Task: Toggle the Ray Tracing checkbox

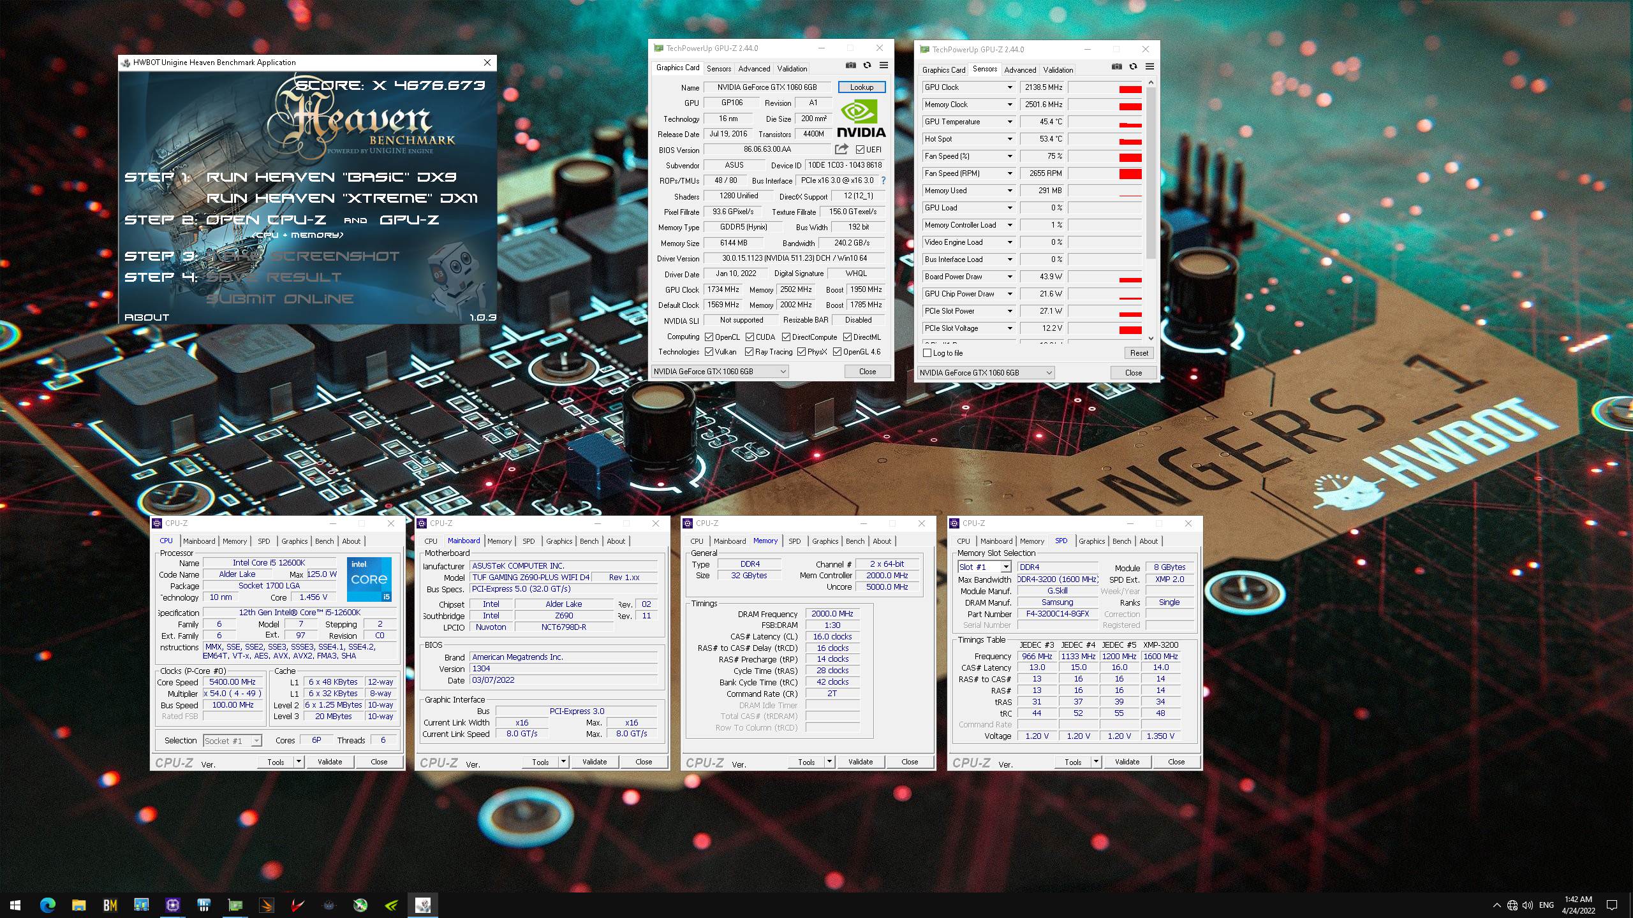Action: (x=749, y=352)
